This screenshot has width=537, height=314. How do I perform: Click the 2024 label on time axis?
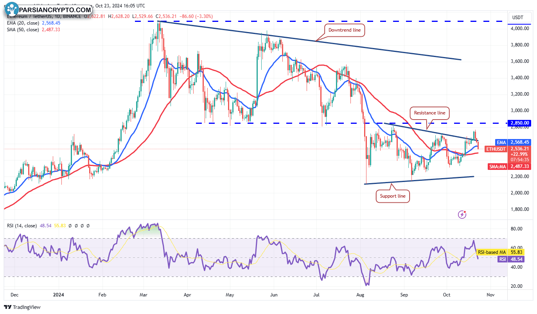(x=59, y=295)
